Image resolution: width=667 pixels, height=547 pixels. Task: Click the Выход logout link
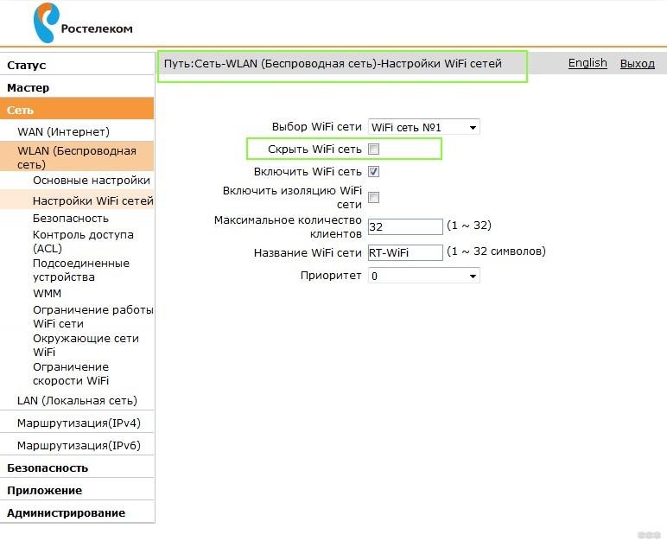pyautogui.click(x=638, y=63)
